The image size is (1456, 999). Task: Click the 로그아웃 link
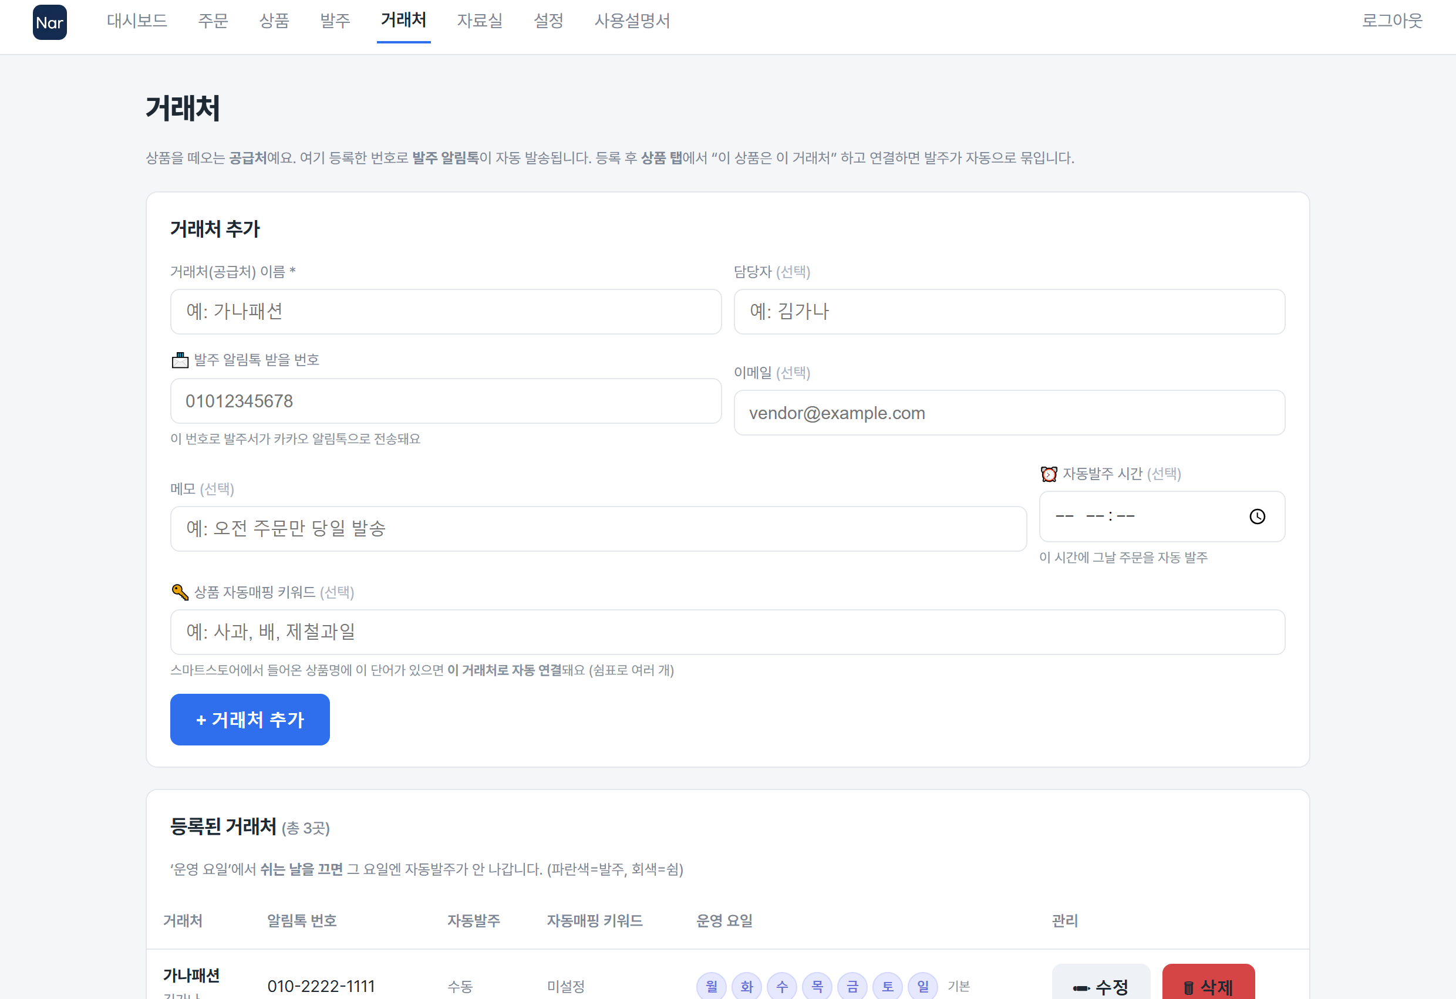1392,21
